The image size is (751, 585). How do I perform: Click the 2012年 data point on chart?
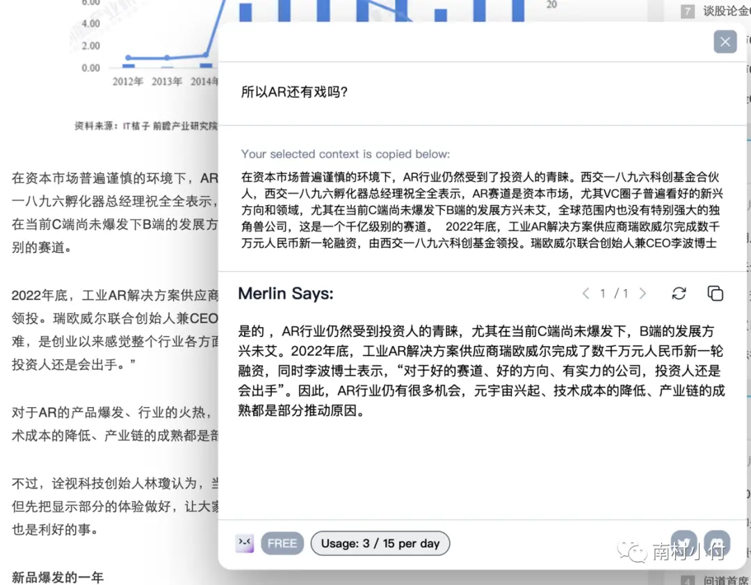tap(128, 58)
